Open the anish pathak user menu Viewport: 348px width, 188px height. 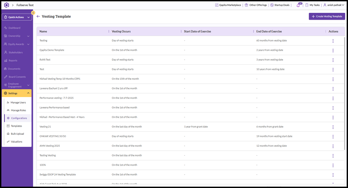tap(333, 5)
